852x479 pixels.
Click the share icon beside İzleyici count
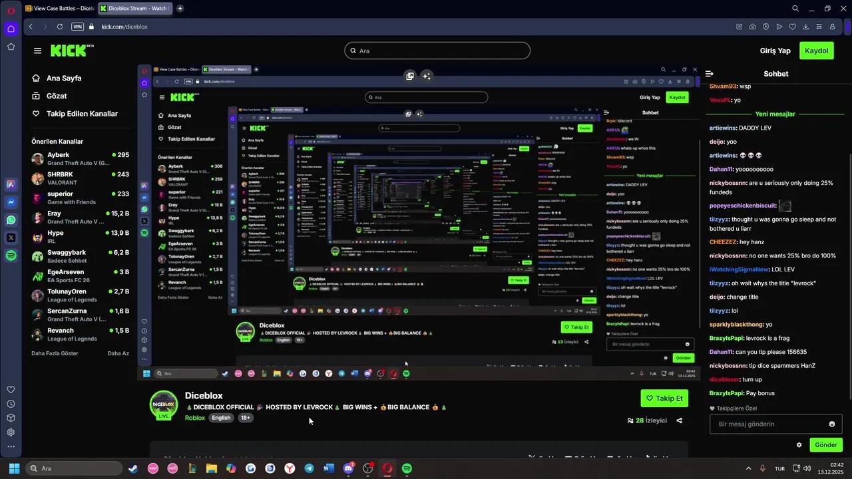click(x=679, y=420)
